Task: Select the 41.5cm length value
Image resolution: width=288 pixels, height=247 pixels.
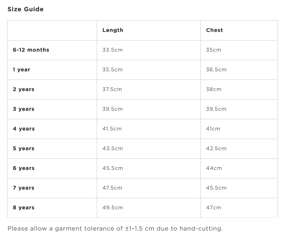Action: coord(112,129)
